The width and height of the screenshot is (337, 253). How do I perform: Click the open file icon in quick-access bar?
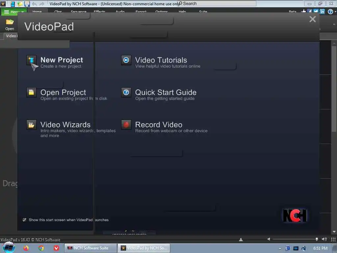tap(20, 4)
